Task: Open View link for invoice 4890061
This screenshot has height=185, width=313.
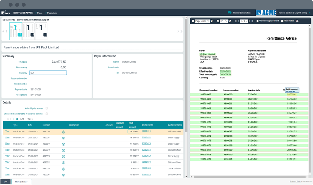Action: 7,174
